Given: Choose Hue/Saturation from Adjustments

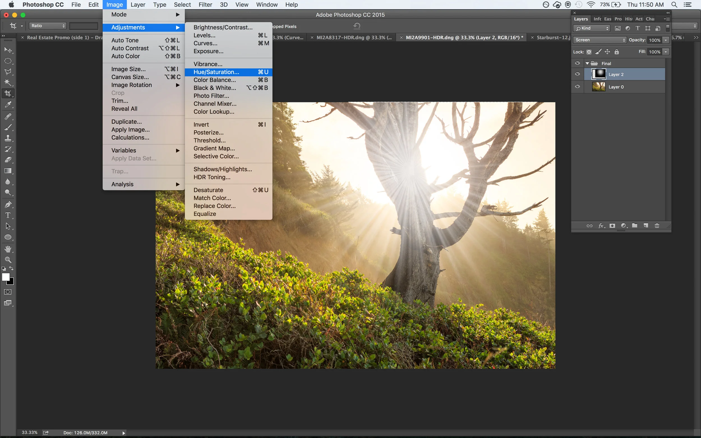Looking at the screenshot, I should (228, 72).
